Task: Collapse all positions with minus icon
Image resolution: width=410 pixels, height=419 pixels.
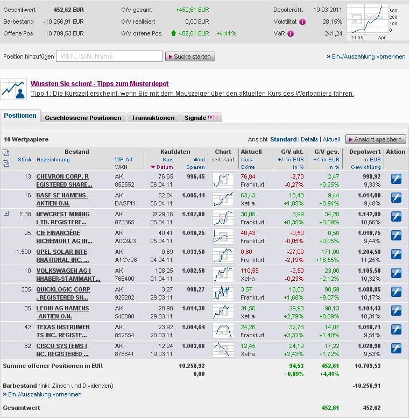Action: pos(6,164)
